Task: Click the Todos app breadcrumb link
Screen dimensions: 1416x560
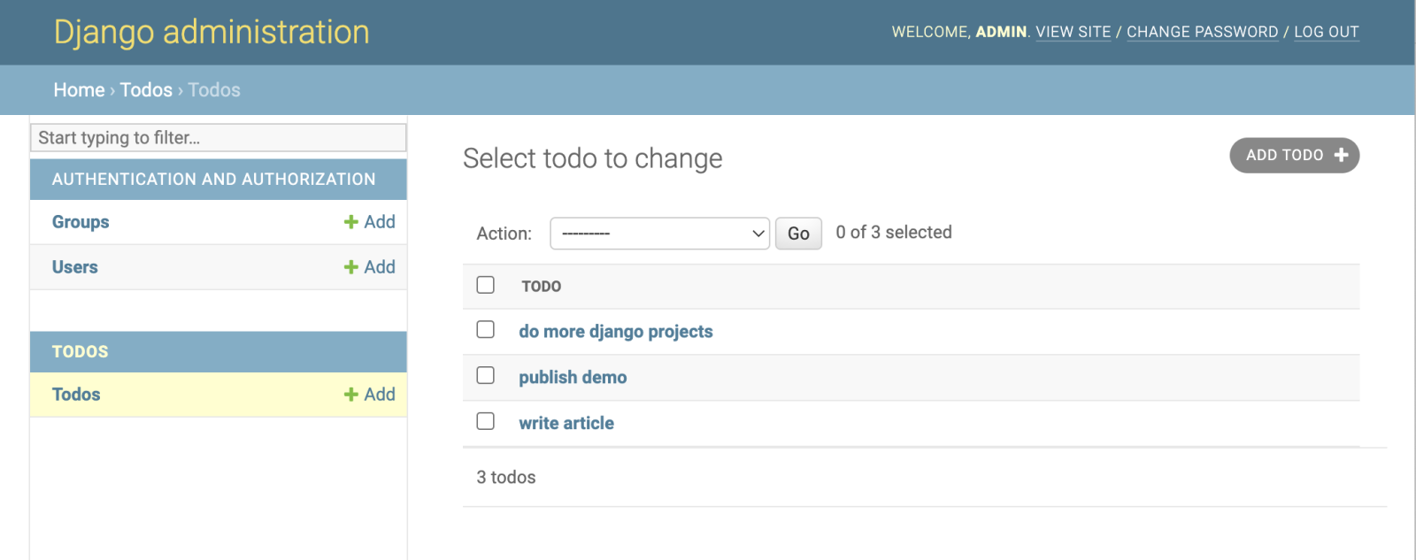Action: (x=146, y=90)
